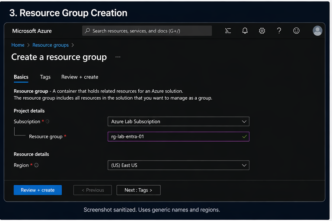The image size is (332, 221).
Task: Show the Region info tooltip icon
Action: click(36, 165)
